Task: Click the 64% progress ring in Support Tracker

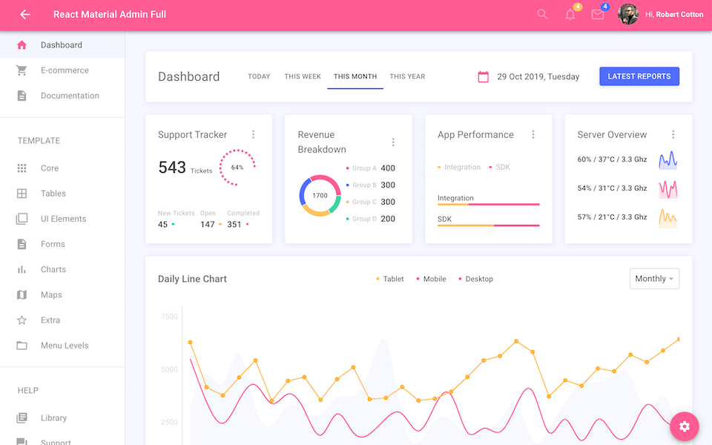Action: point(237,168)
